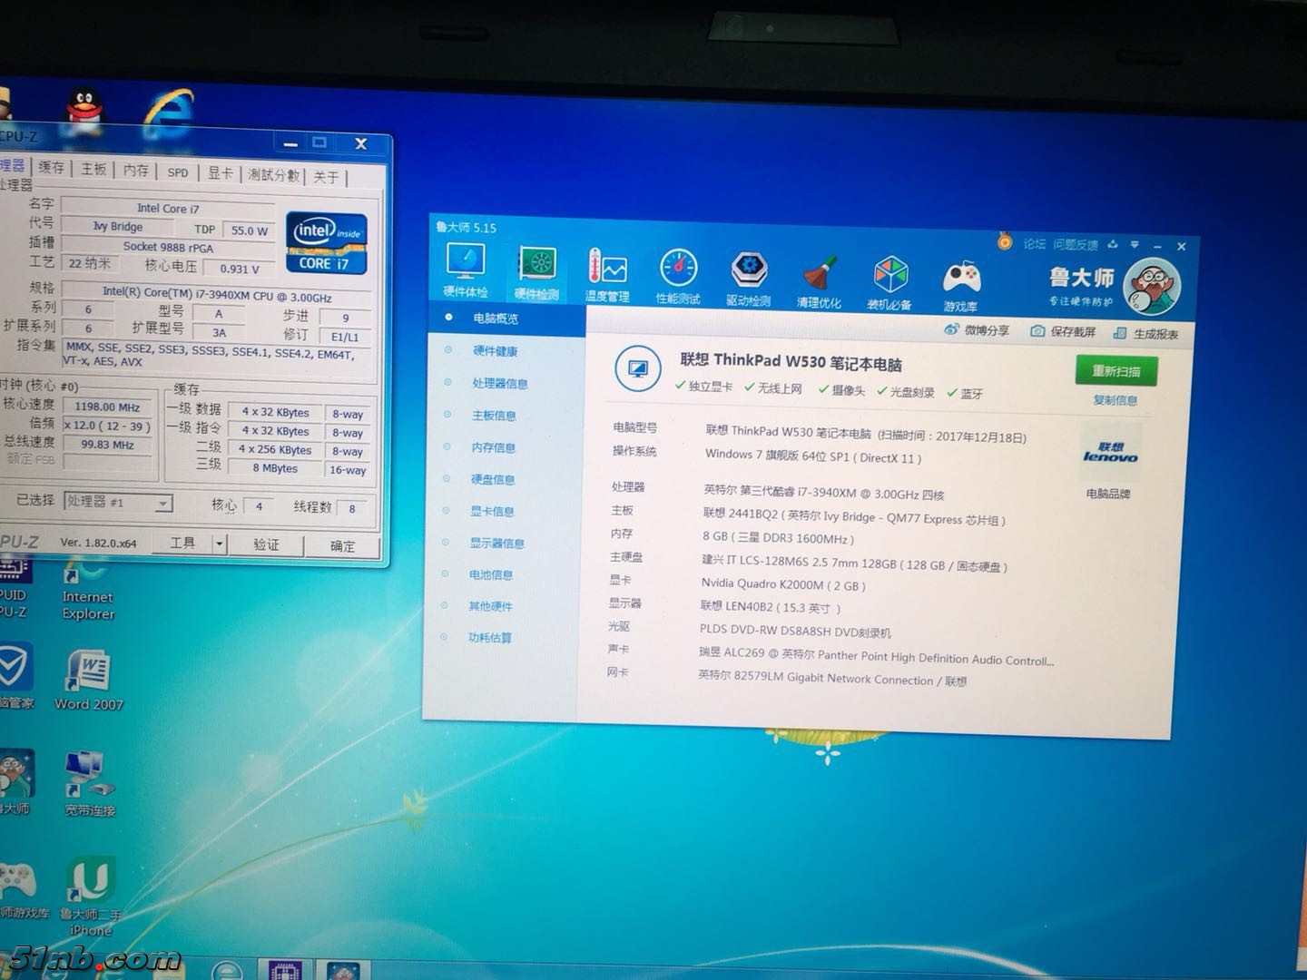This screenshot has width=1307, height=980.
Task: Select 电脑概览 in sidebar
Action: [496, 318]
